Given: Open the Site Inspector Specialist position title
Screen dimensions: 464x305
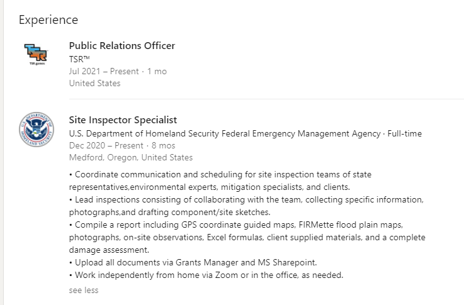Looking at the screenshot, I should (x=123, y=120).
